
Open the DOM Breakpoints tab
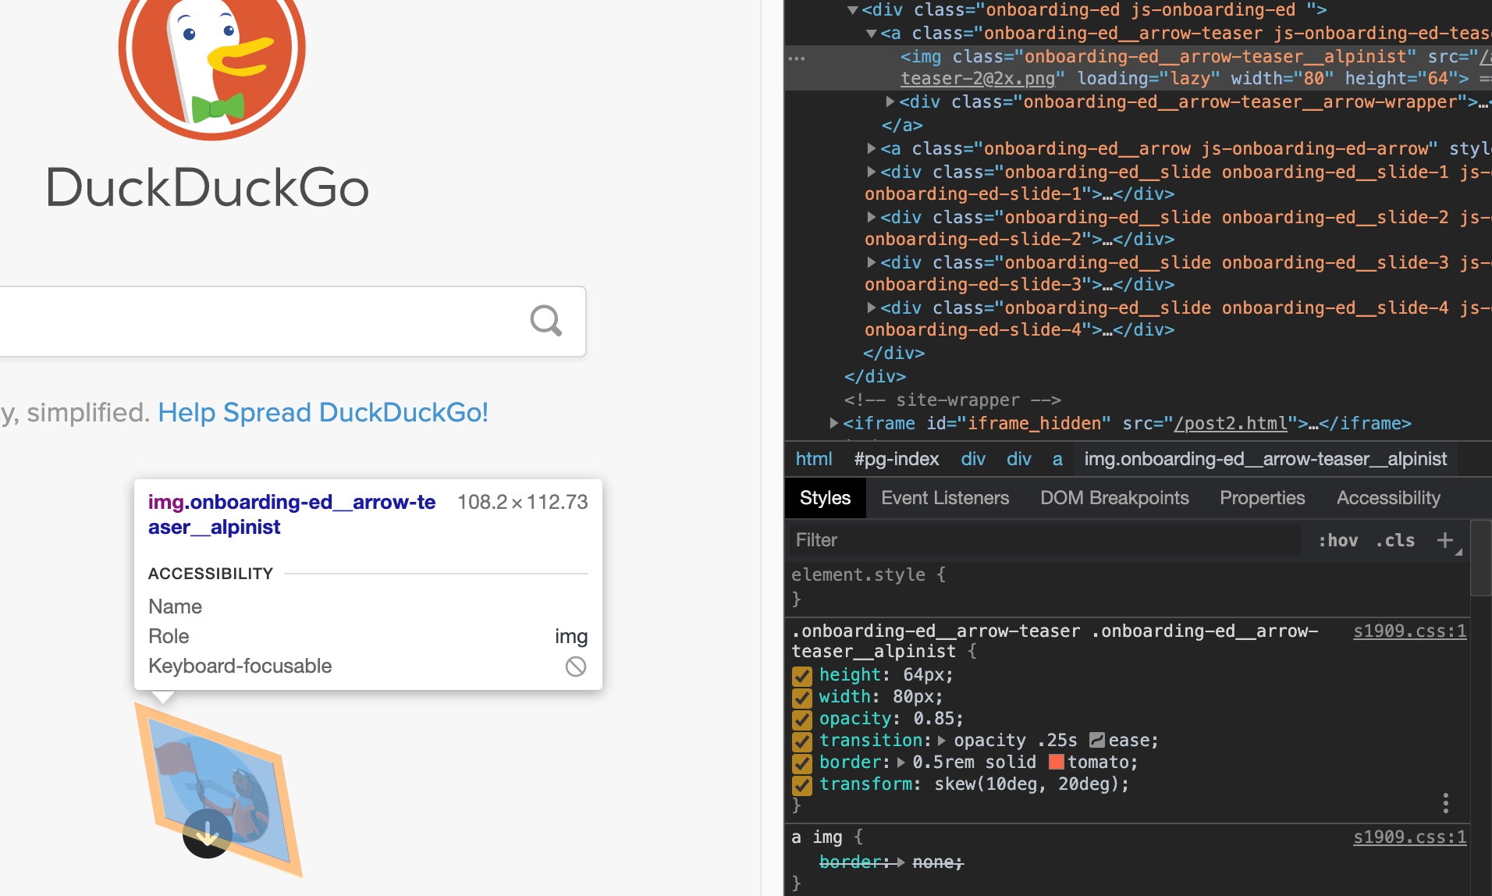pos(1114,498)
